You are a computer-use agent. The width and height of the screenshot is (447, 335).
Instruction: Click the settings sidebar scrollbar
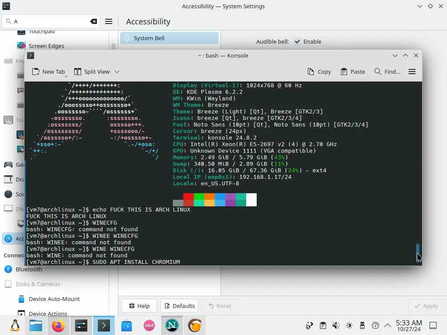[x=113, y=46]
